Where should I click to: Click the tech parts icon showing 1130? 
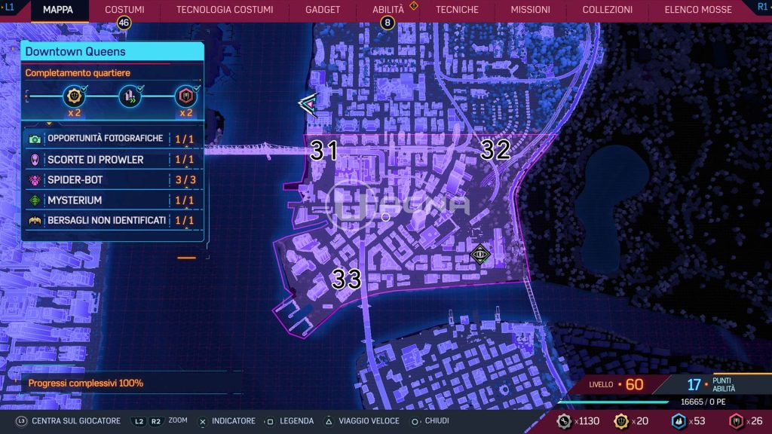(x=563, y=420)
